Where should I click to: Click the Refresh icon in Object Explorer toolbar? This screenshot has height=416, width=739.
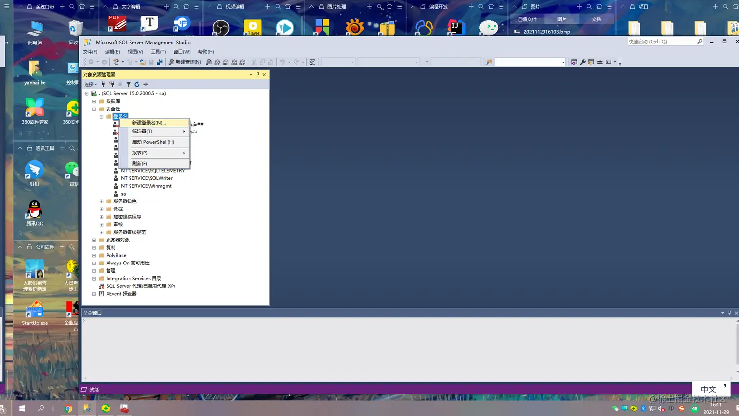point(137,84)
